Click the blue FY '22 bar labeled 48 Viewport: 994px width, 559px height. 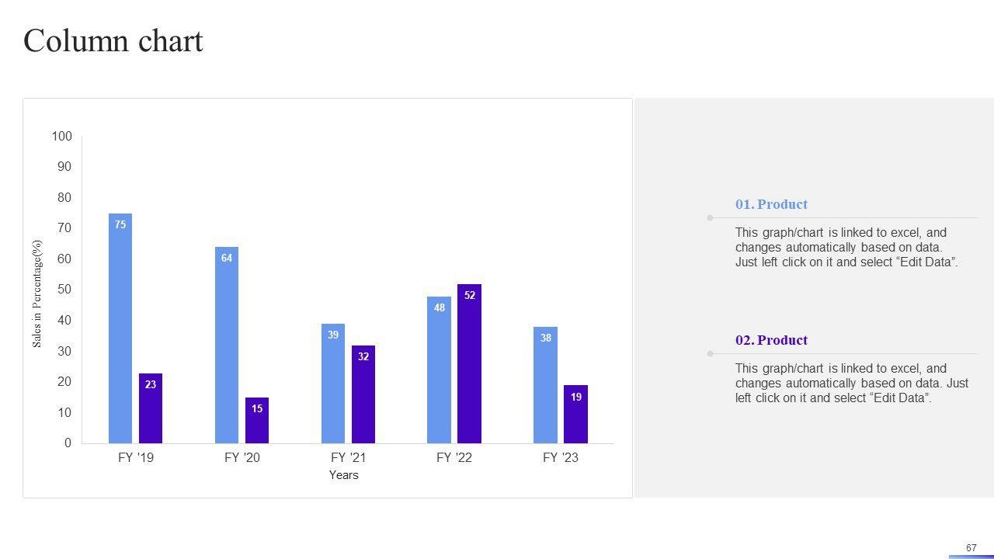(x=439, y=370)
